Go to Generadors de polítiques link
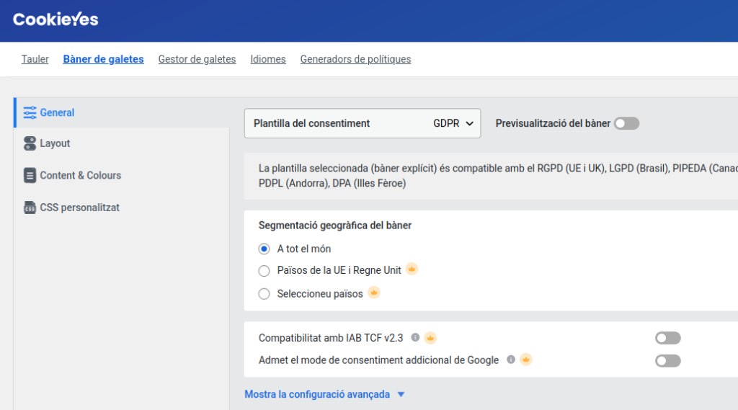 click(x=355, y=59)
